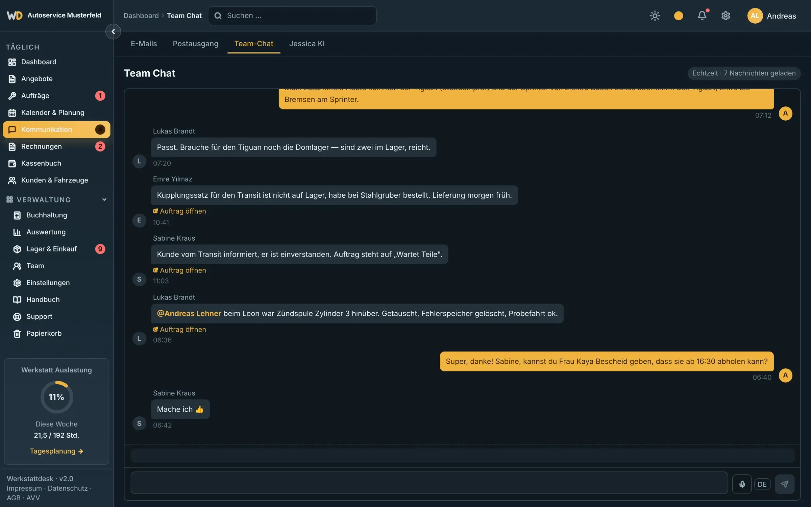Open the Tagesplanung link
This screenshot has width=811, height=507.
(x=56, y=451)
